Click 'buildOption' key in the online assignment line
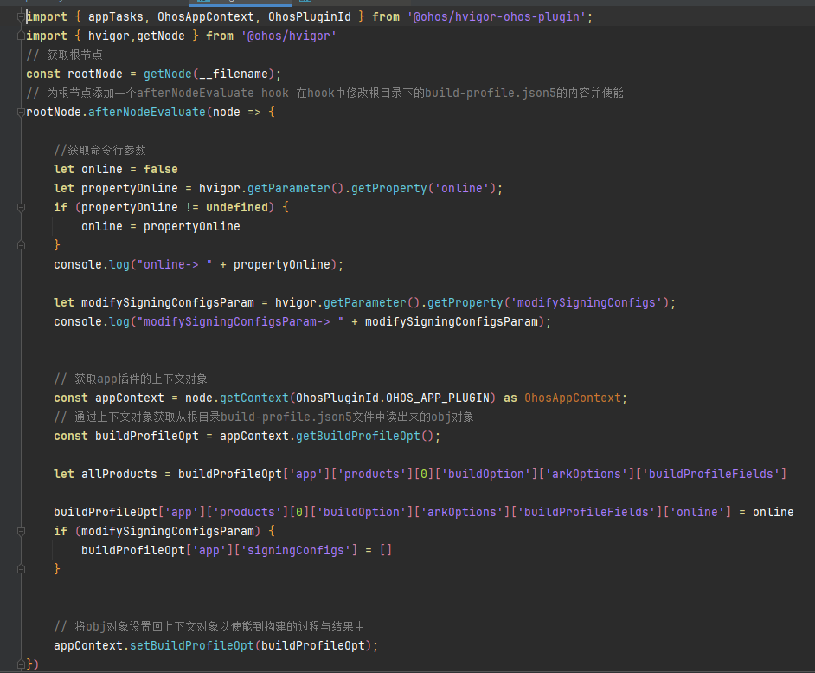The height and width of the screenshot is (673, 815). (x=362, y=512)
